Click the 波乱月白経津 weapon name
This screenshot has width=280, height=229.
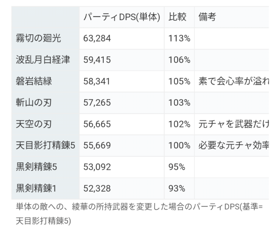point(43,60)
